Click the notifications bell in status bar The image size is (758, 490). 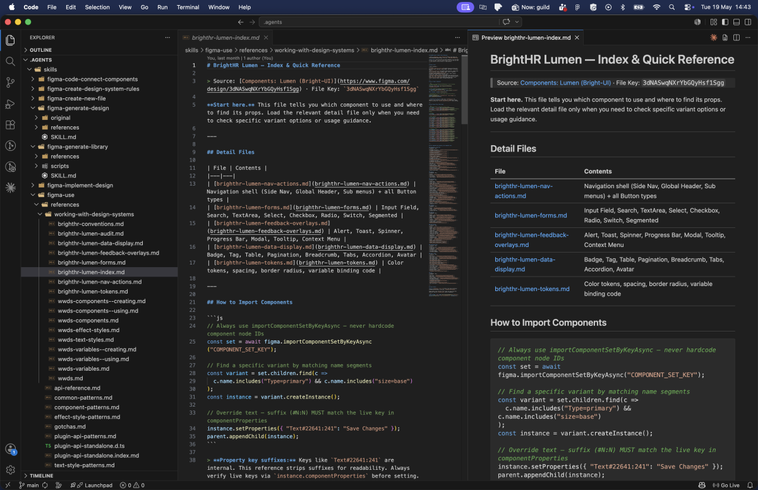coord(750,485)
